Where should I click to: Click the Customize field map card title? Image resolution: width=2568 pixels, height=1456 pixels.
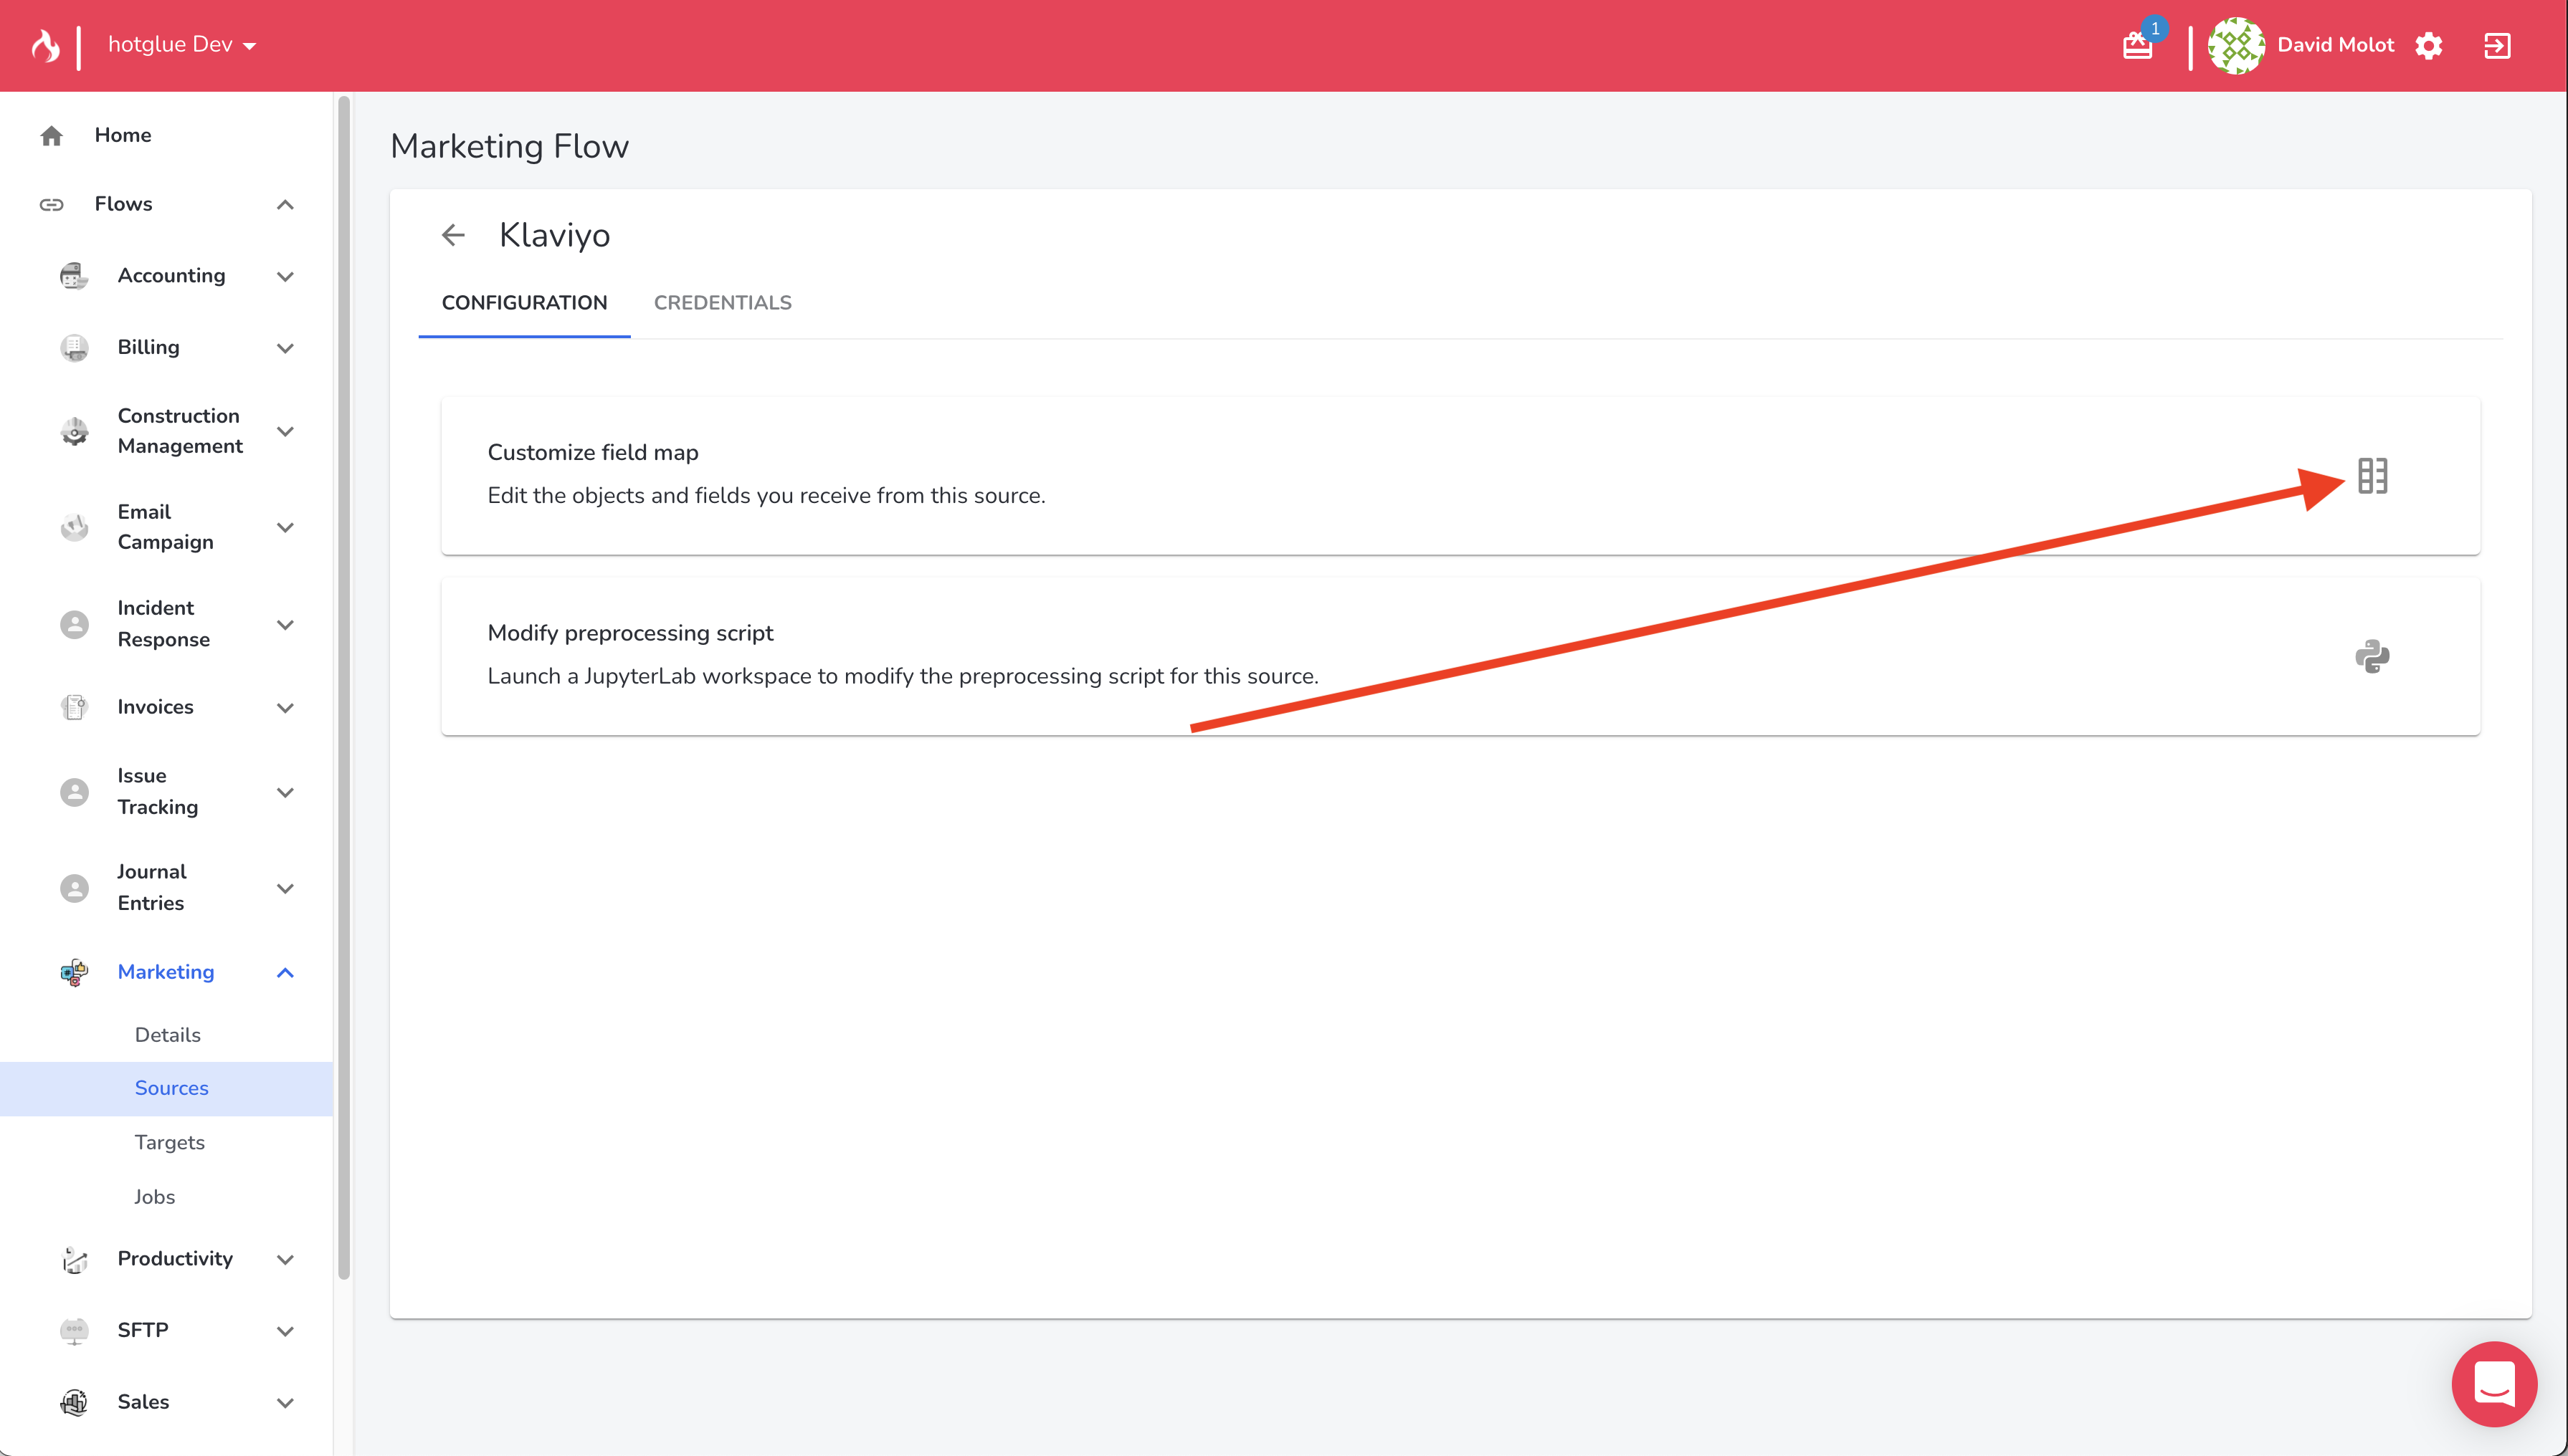[593, 452]
